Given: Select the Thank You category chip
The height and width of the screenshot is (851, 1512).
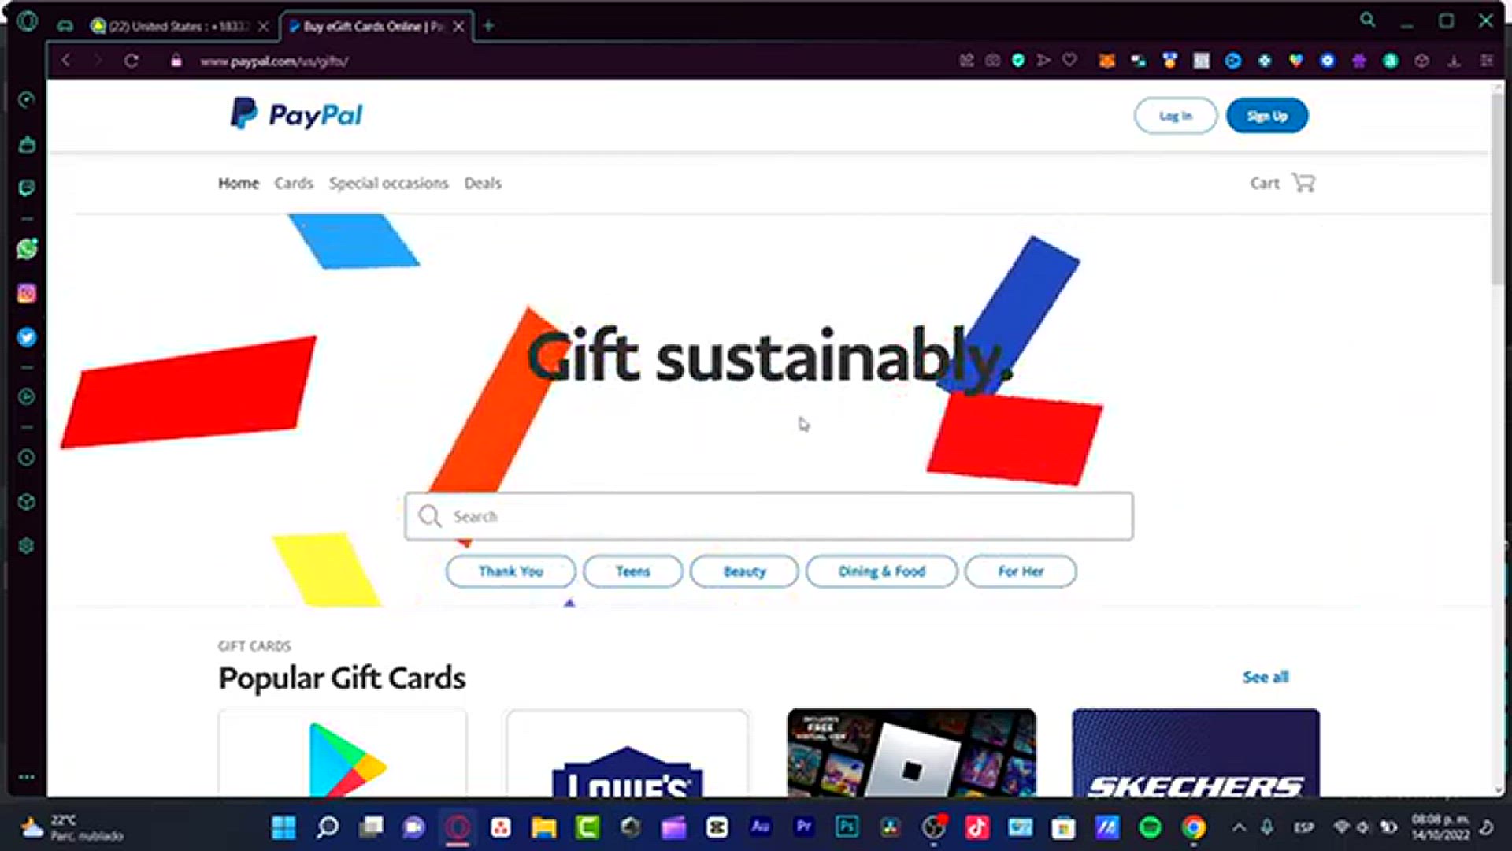Looking at the screenshot, I should pos(510,571).
